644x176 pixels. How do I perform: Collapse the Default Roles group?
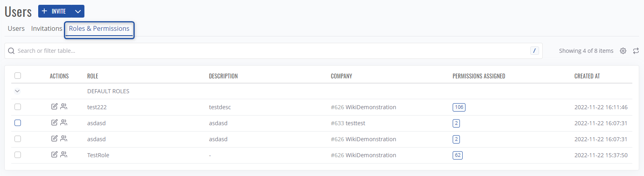pos(17,91)
